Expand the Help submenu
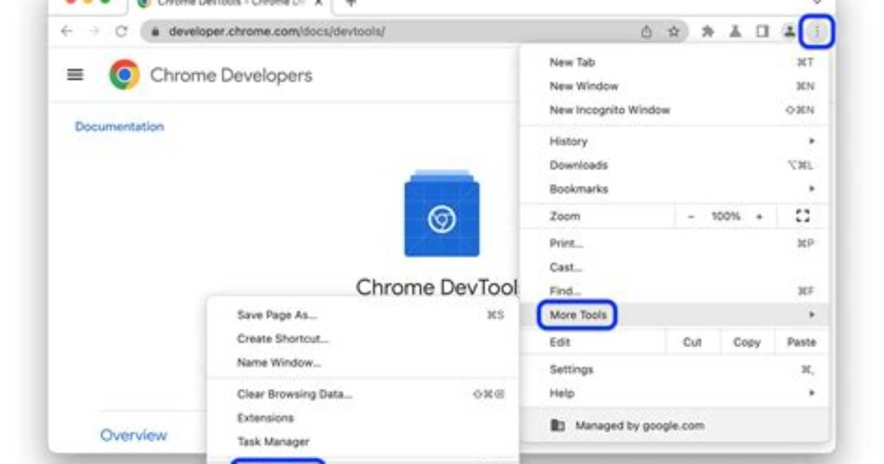This screenshot has height=464, width=884. pos(673,393)
